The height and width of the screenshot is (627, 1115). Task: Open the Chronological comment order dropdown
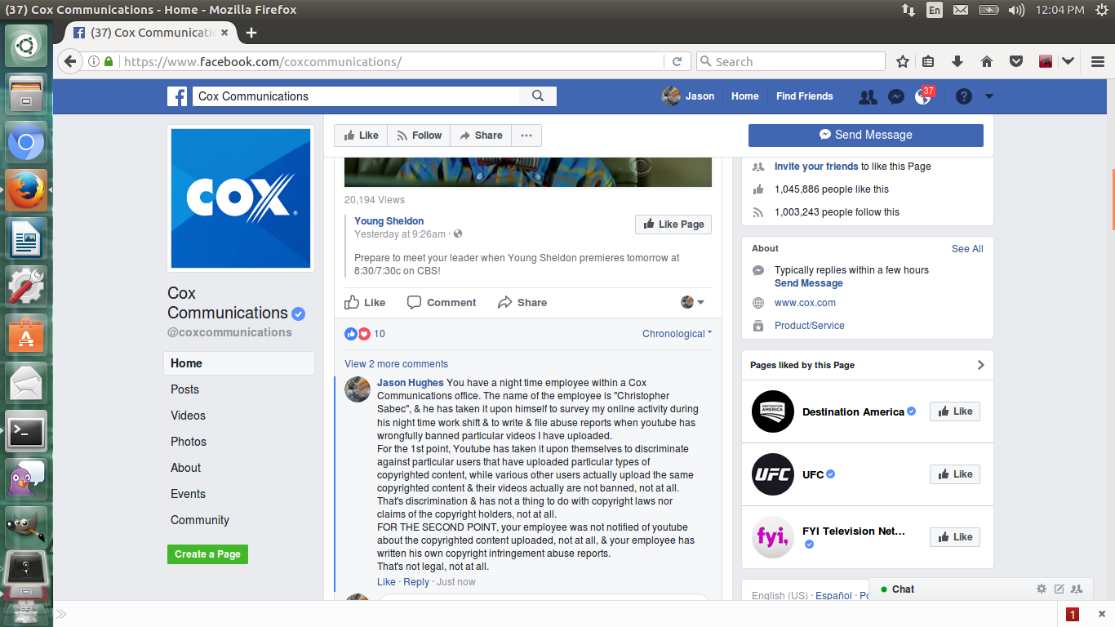677,333
